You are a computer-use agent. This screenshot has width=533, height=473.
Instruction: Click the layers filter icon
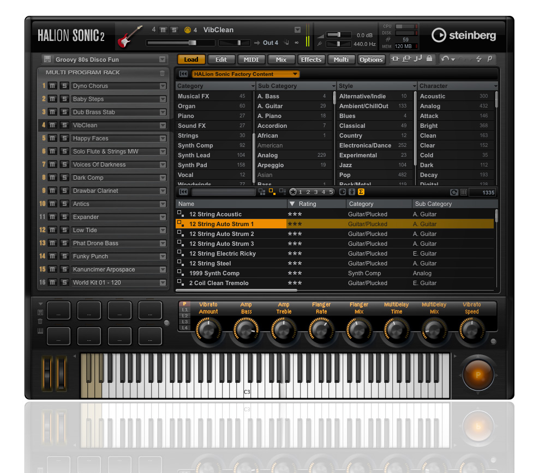(283, 192)
